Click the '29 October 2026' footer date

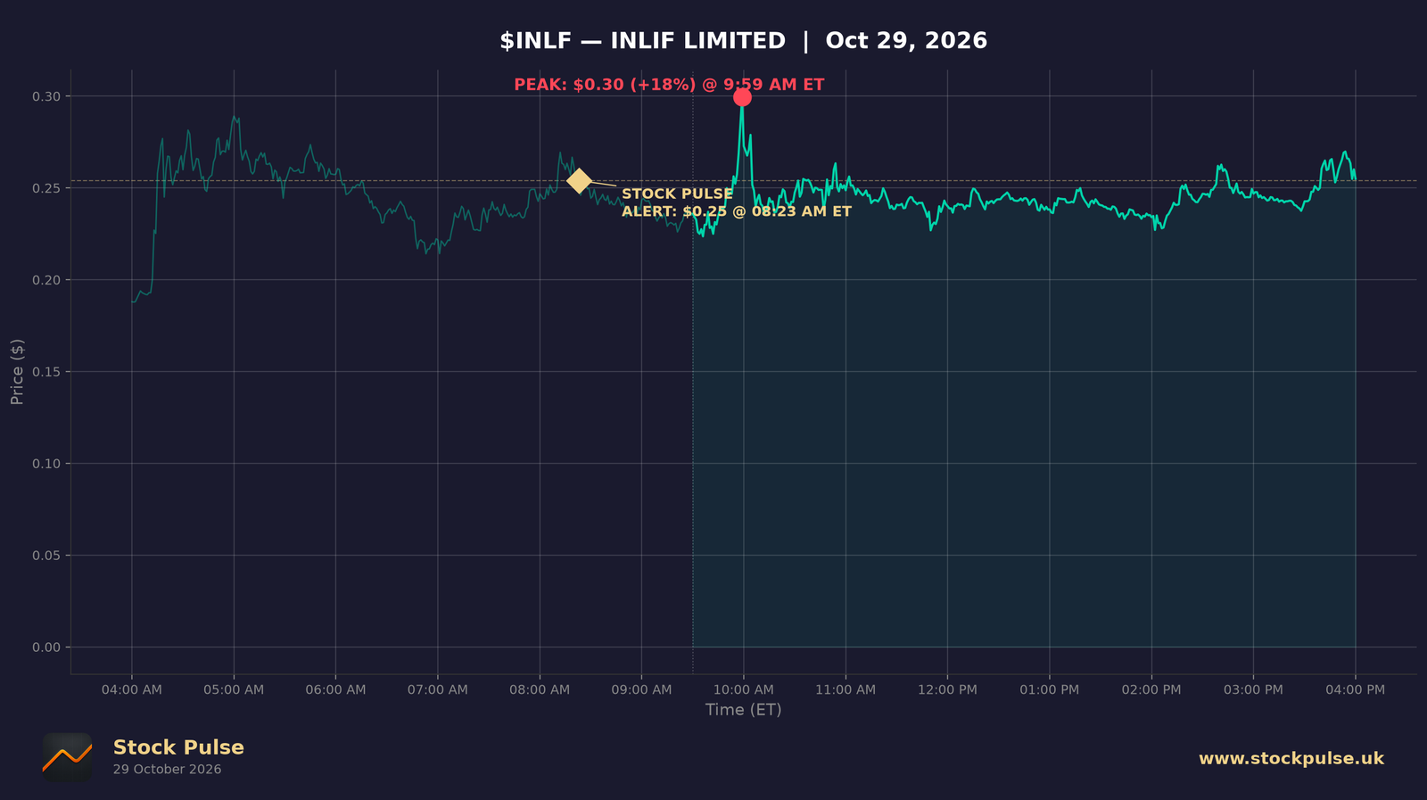coord(167,769)
